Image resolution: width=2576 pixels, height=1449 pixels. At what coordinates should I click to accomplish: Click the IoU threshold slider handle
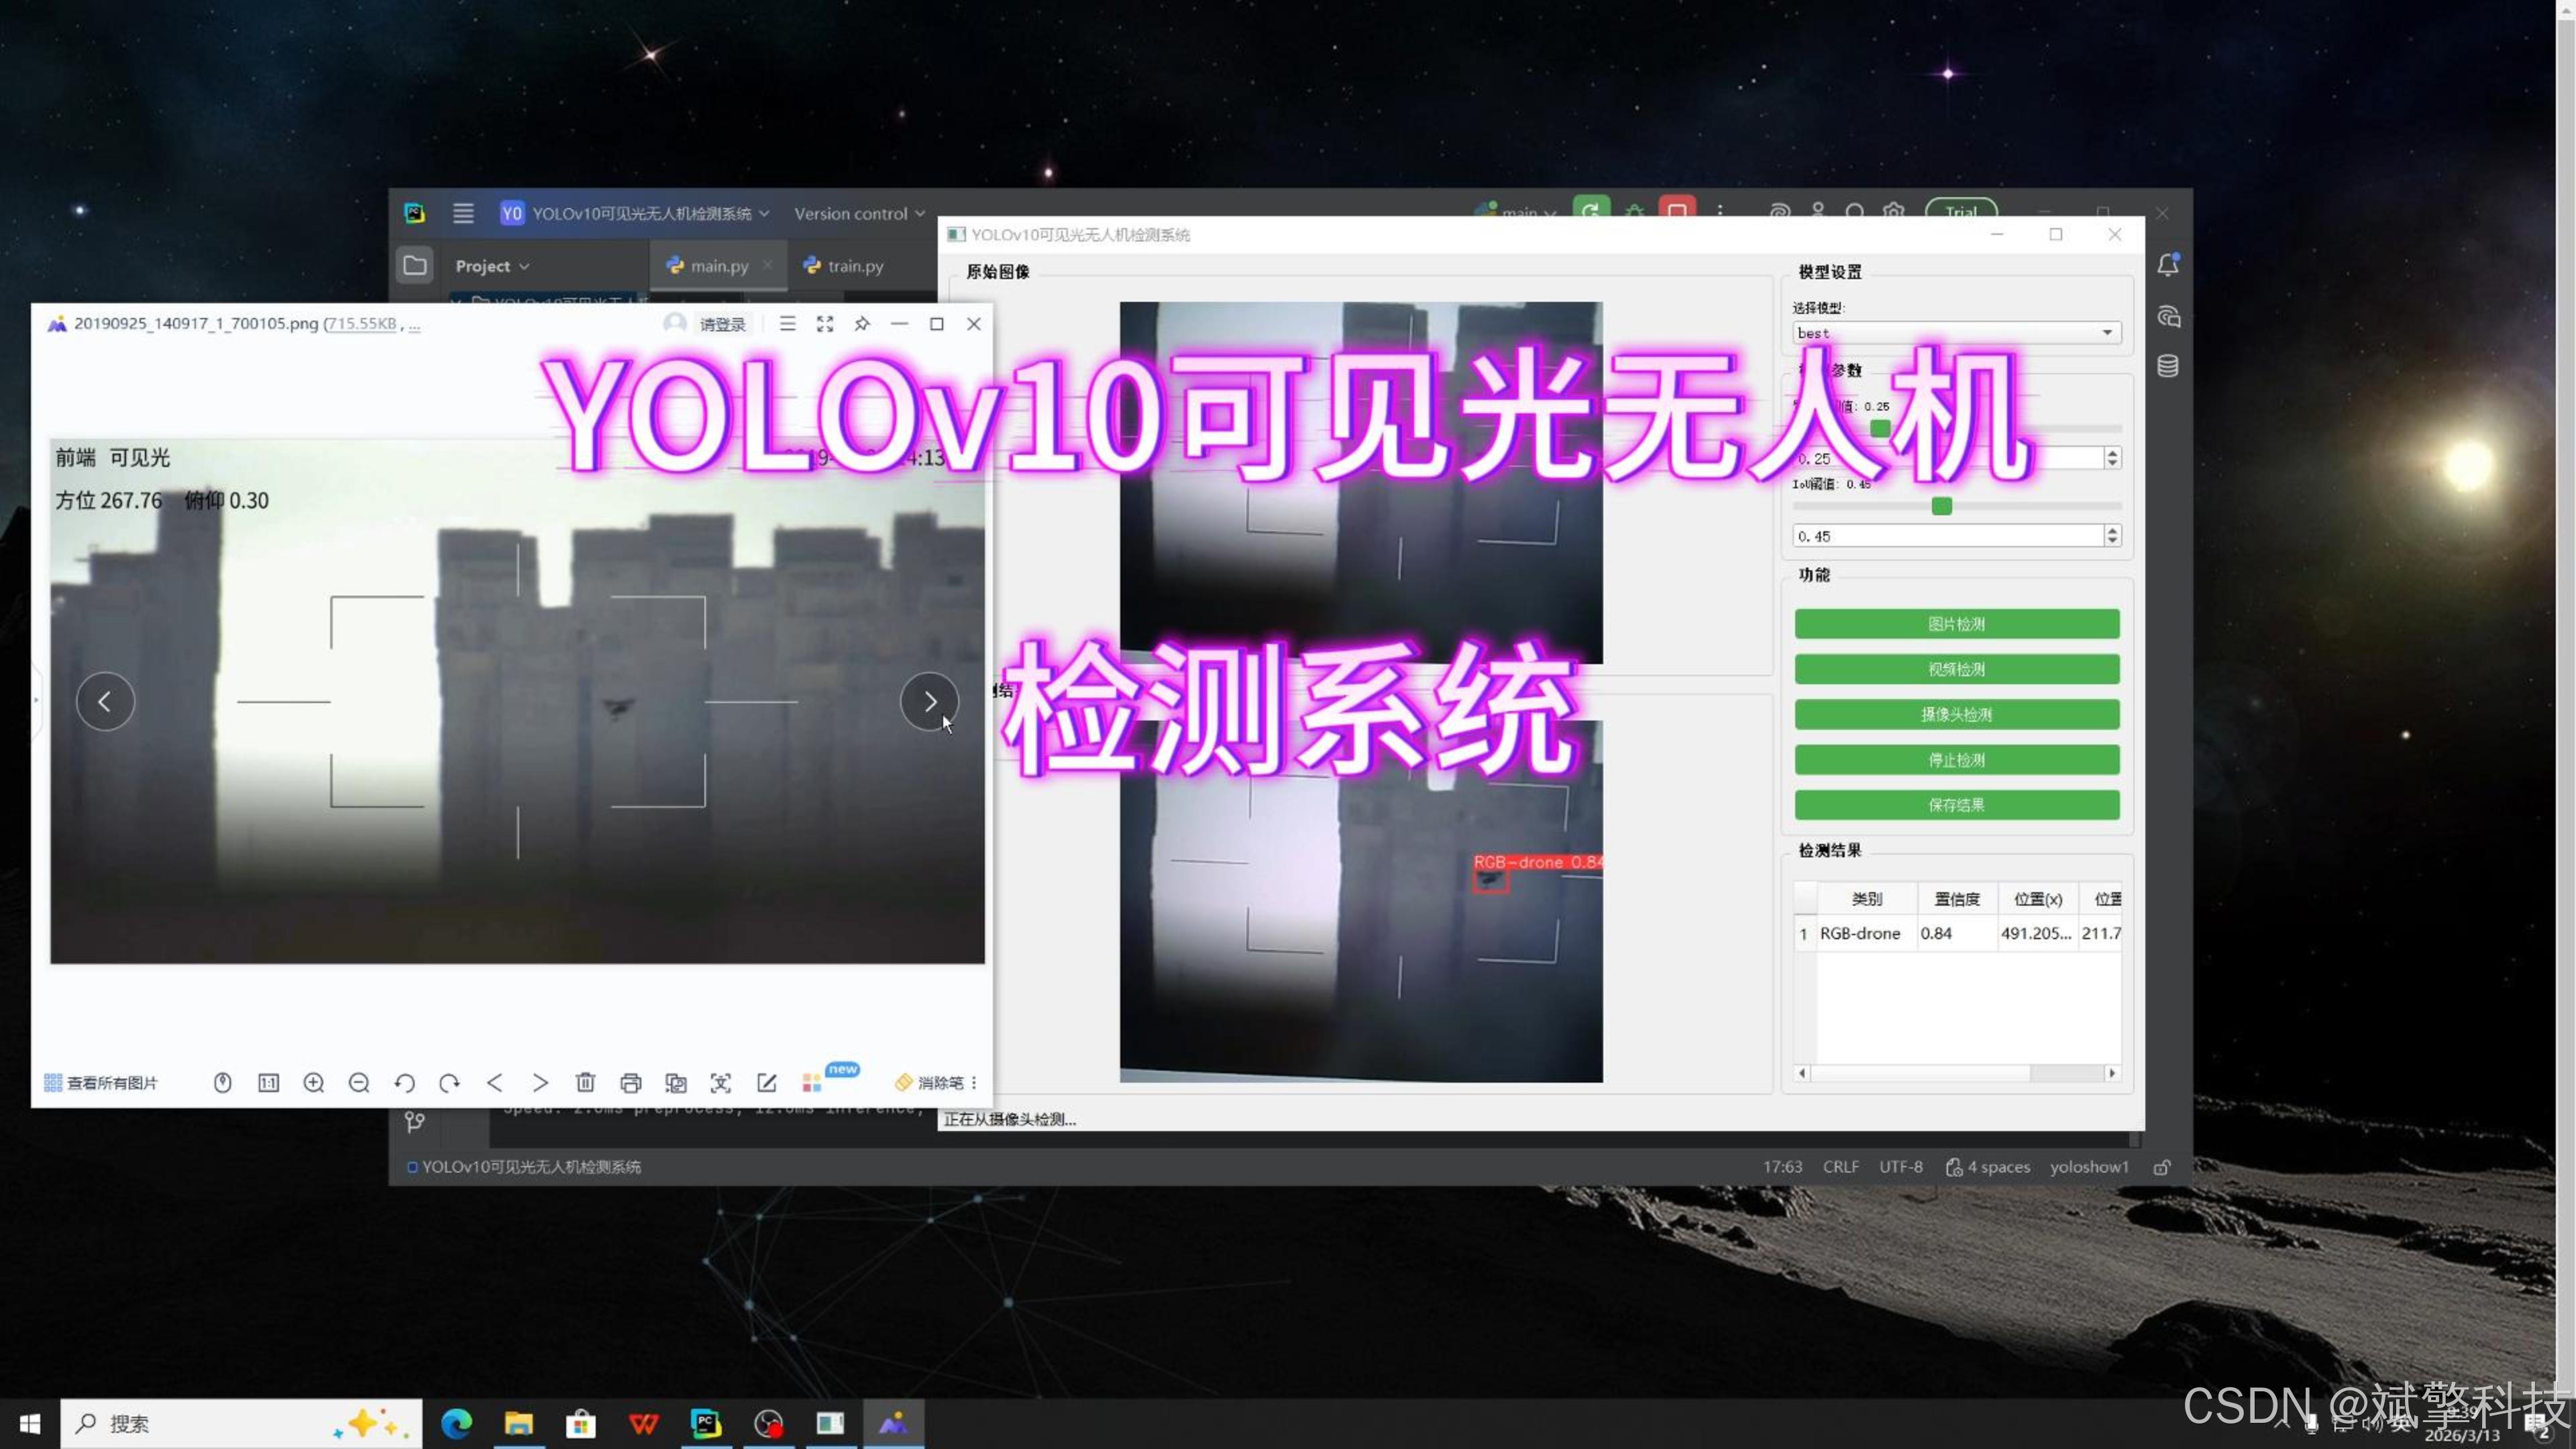(1941, 506)
